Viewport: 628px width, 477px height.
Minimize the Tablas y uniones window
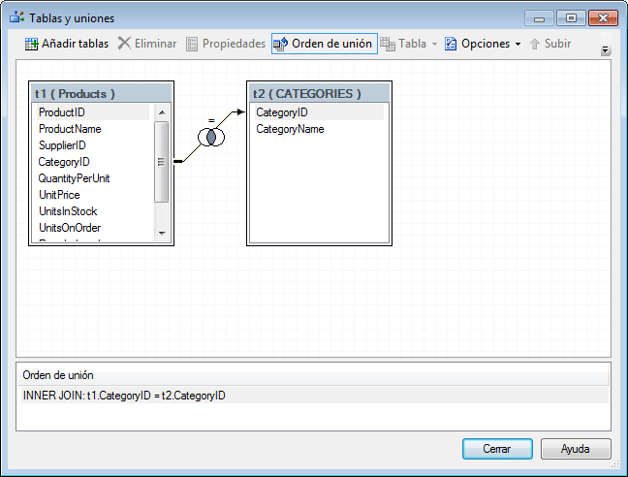[x=539, y=18]
